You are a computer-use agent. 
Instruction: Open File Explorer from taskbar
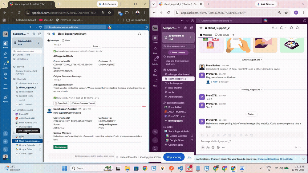pos(127,168)
